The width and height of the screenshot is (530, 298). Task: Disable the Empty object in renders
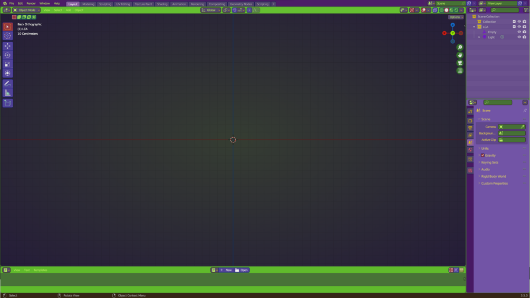click(x=524, y=32)
